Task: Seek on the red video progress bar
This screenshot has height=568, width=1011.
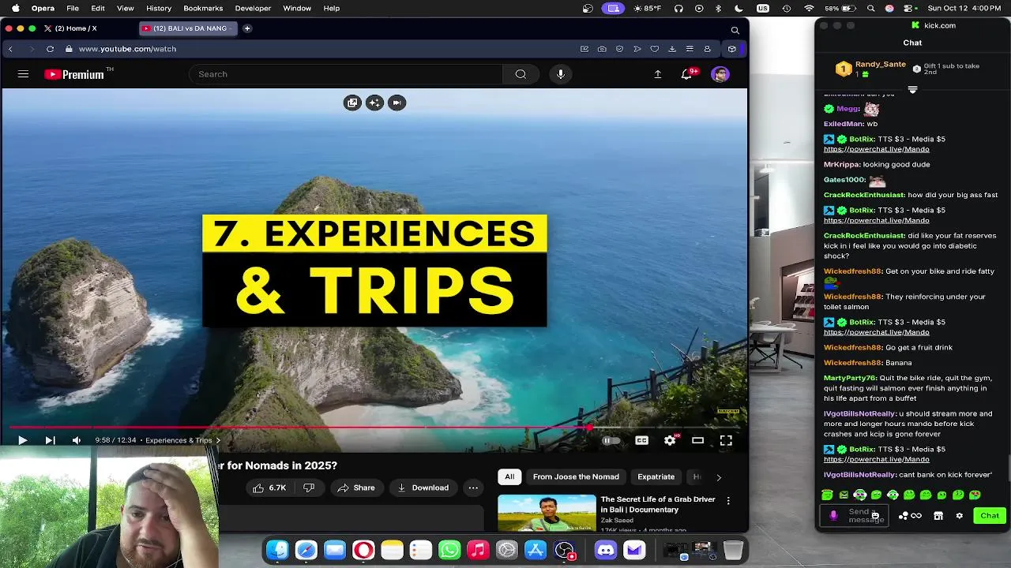Action: tap(374, 428)
